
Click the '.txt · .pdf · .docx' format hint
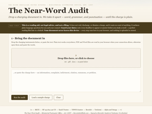pos(76,62)
